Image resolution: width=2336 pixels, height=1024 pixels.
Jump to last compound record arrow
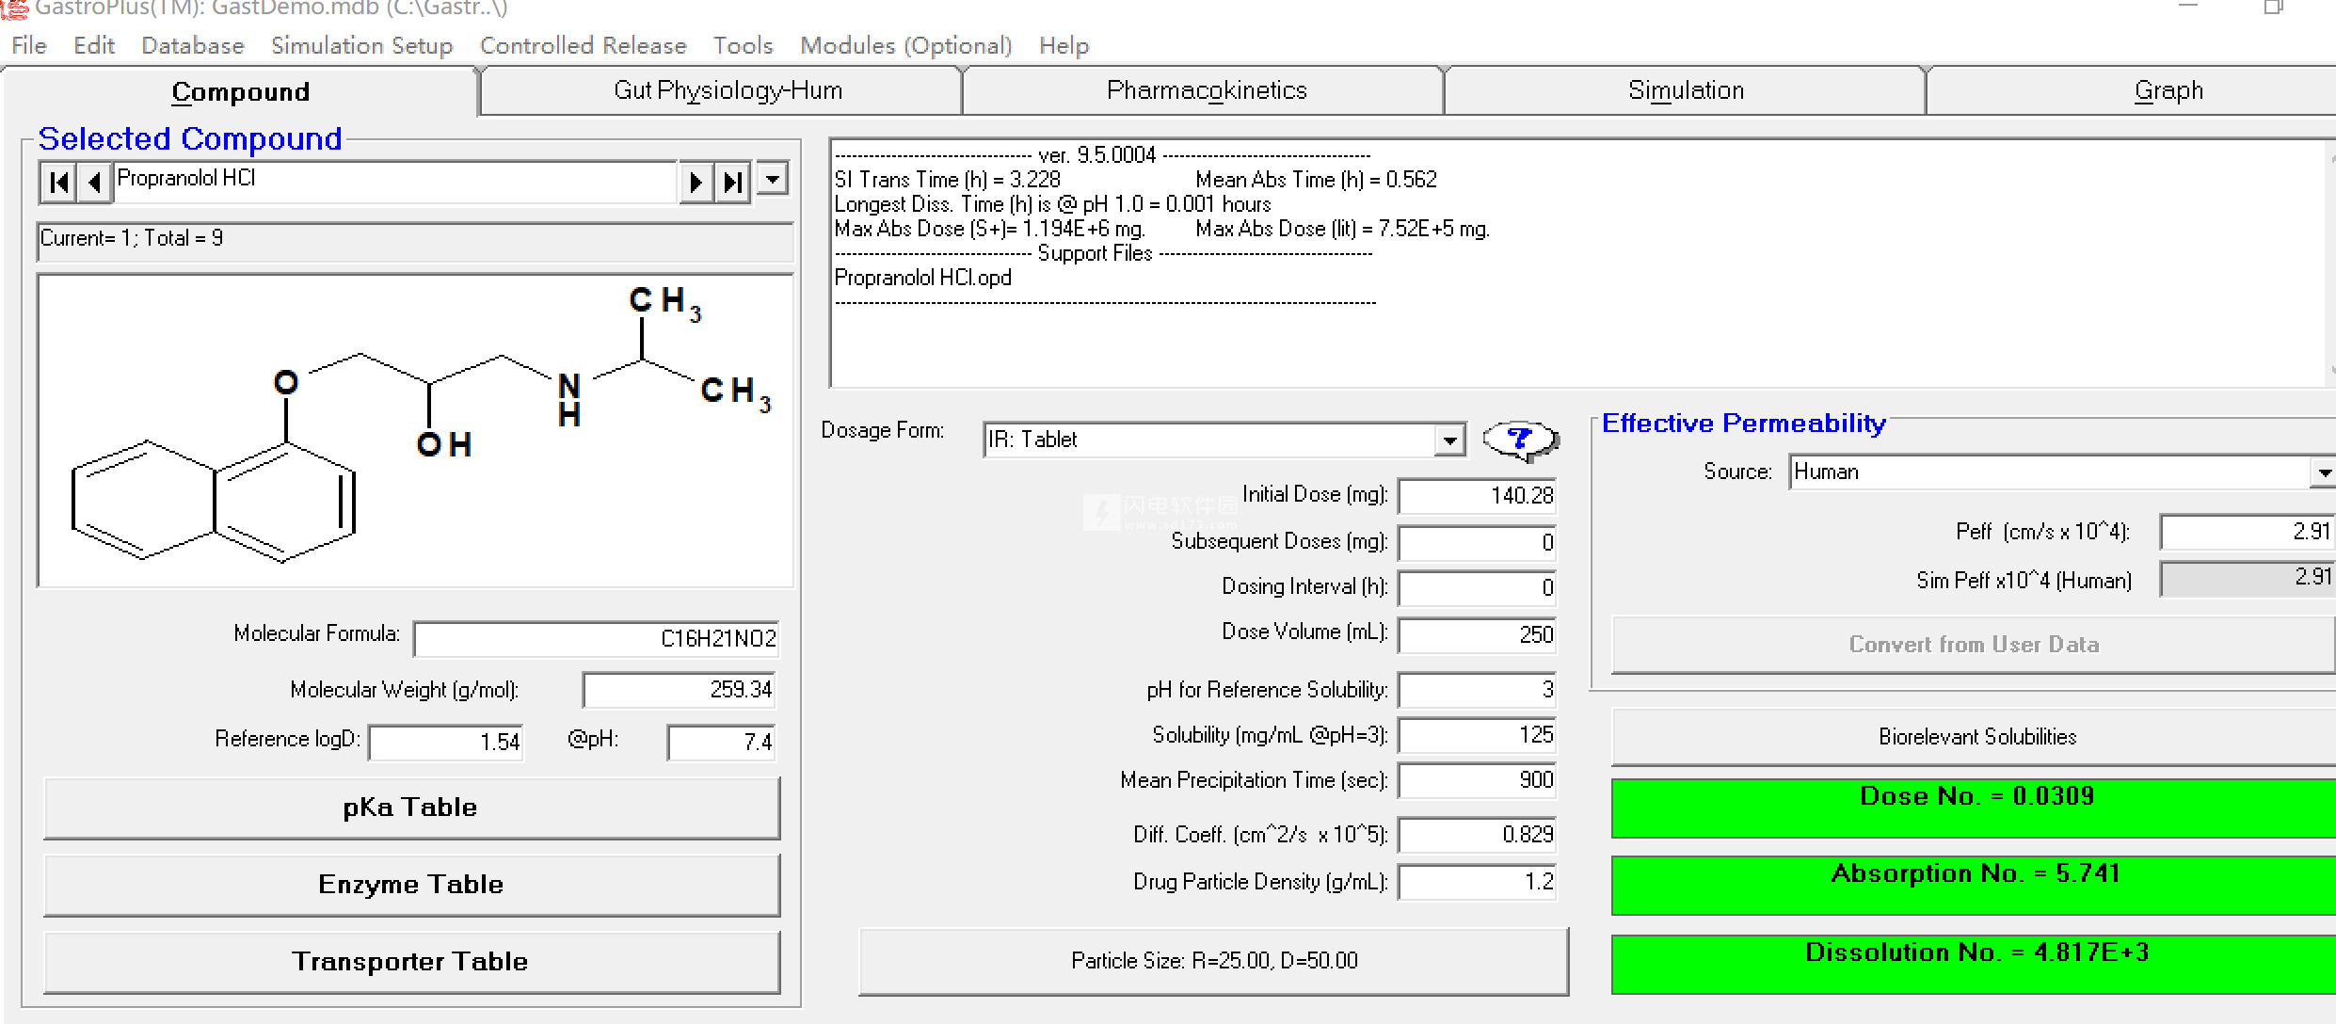point(732,182)
